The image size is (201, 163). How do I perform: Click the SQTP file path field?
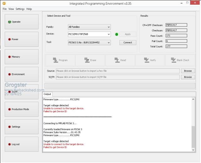click(117, 77)
